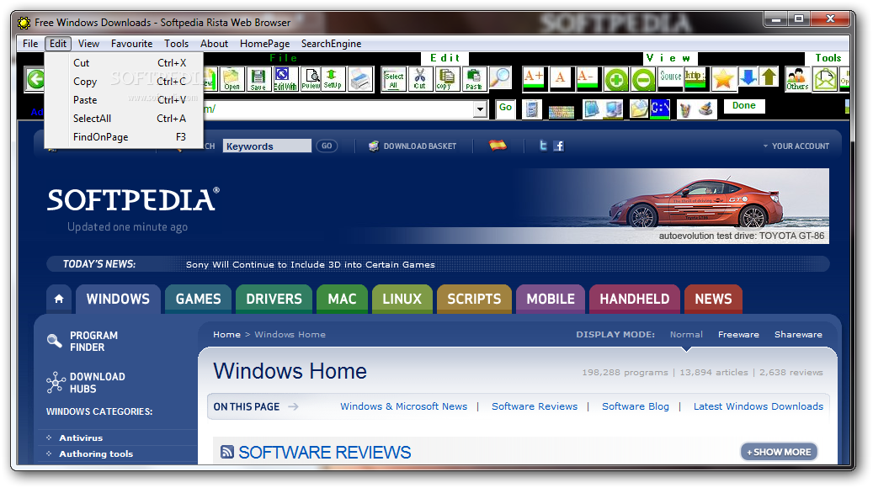Open the Antivirus category
Screen dimensions: 873x488
(x=81, y=438)
